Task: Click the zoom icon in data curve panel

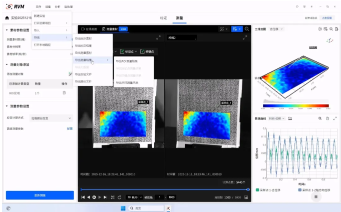Action: click(x=320, y=118)
